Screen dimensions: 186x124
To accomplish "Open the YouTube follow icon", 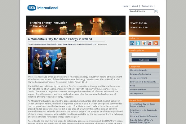I will click(x=150, y=43).
